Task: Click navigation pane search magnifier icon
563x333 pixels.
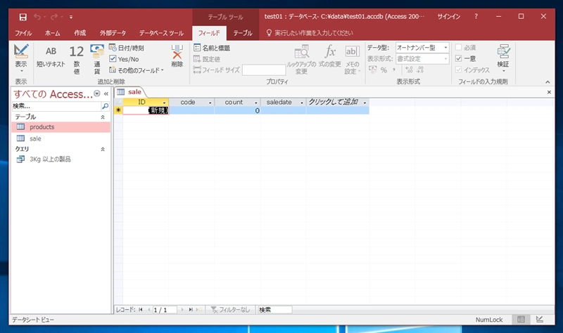Action: click(x=105, y=106)
